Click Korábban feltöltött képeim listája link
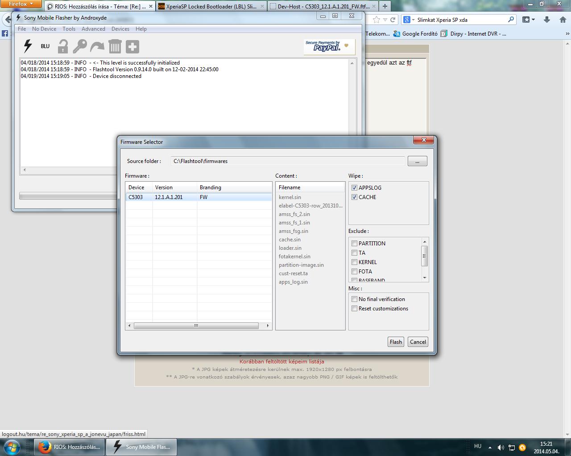Screen dimensions: 571x456 pyautogui.click(x=282, y=361)
